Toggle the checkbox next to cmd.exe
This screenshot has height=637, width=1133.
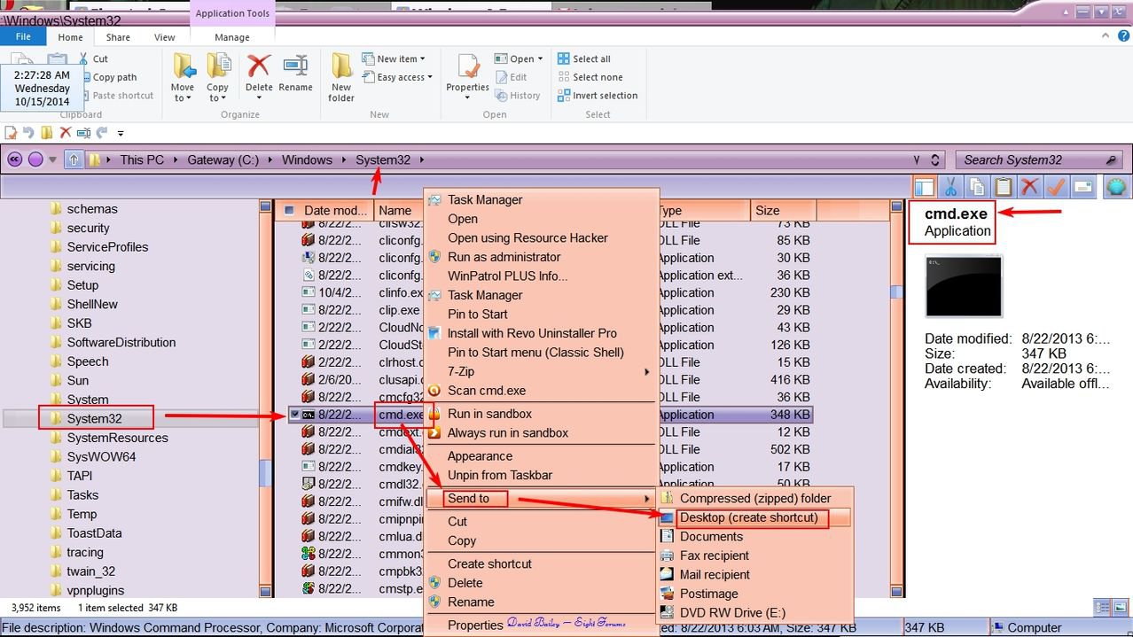tap(293, 415)
